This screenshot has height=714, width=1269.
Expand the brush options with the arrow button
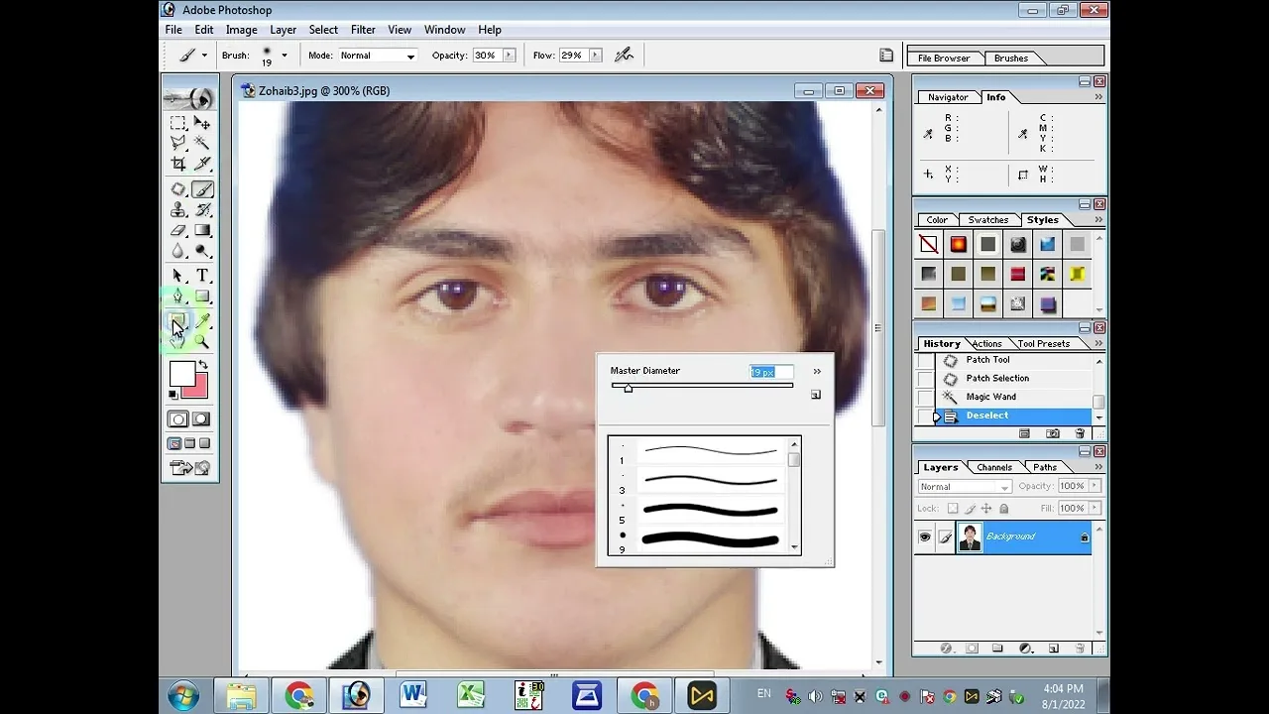coord(817,371)
